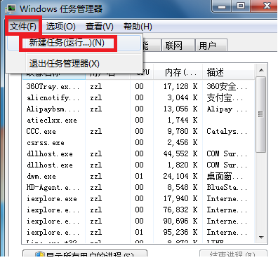Open the 帮助(H) menu
This screenshot has height=260, width=278.
click(138, 26)
